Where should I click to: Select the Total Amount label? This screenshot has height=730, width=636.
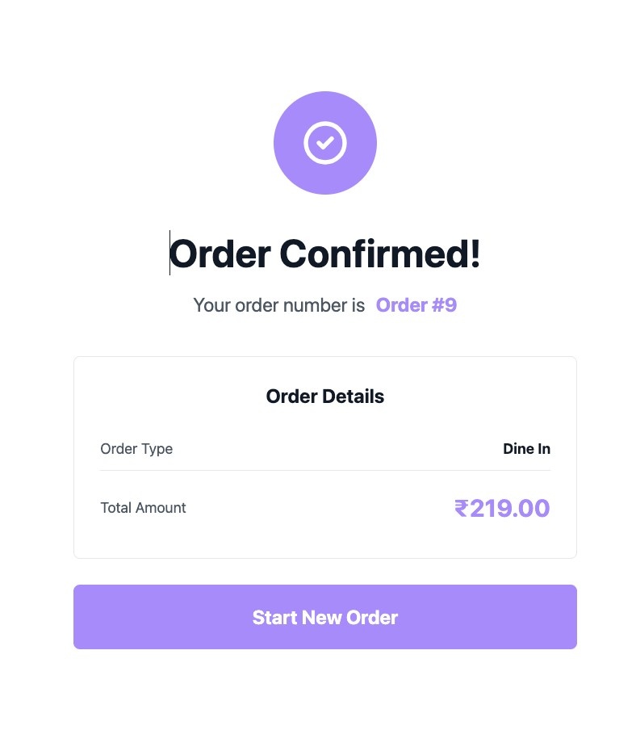(x=143, y=508)
